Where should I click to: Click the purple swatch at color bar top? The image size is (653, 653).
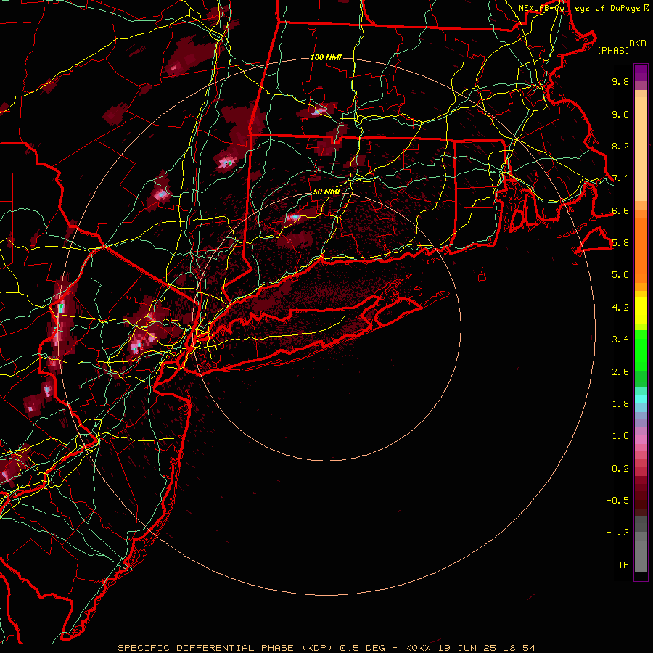pyautogui.click(x=641, y=73)
